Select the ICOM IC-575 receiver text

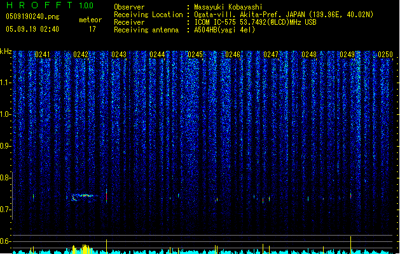[255, 22]
